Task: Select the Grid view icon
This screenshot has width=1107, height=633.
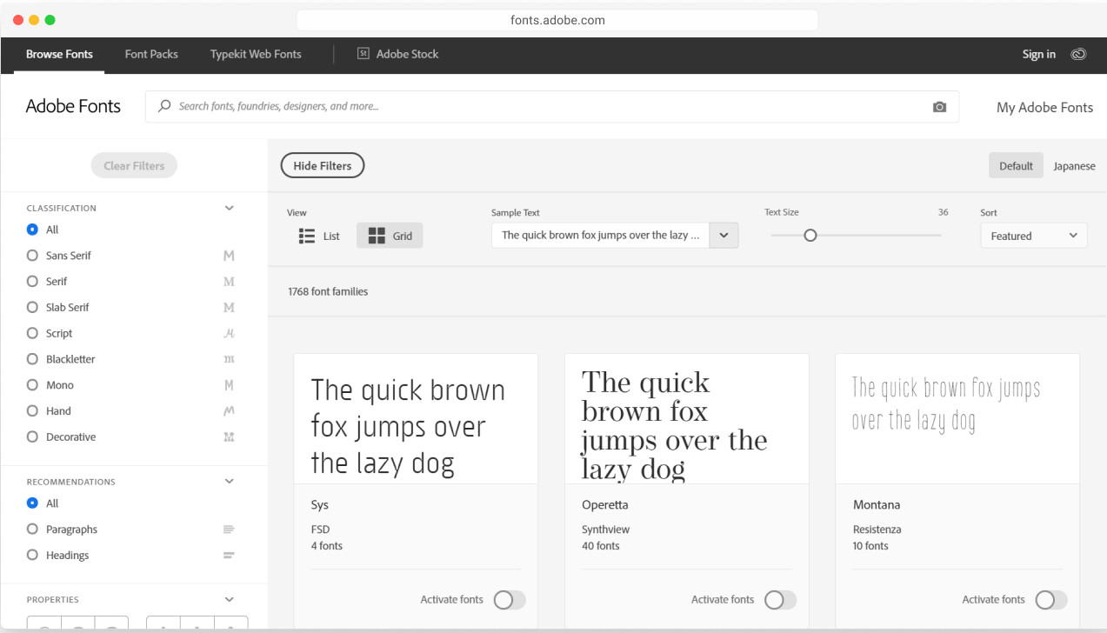Action: point(377,236)
